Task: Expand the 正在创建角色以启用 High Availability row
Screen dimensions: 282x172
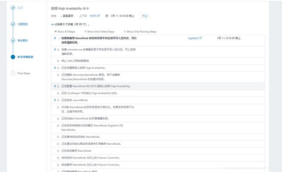Action: tap(55, 68)
